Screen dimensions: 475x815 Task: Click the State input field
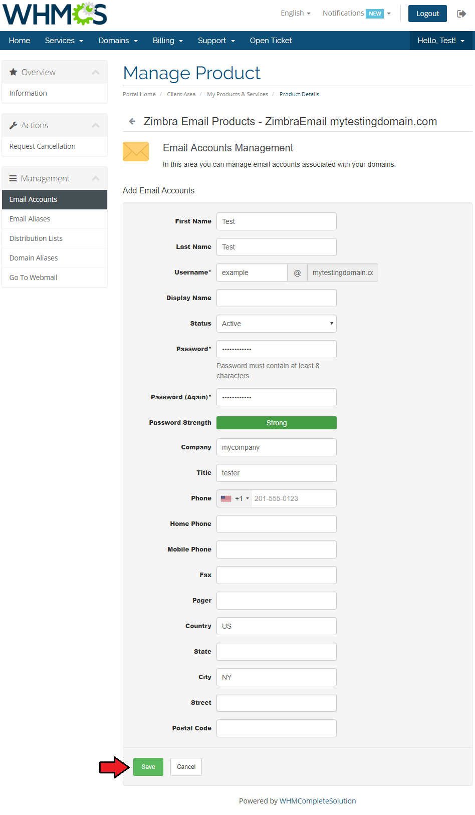coord(277,652)
